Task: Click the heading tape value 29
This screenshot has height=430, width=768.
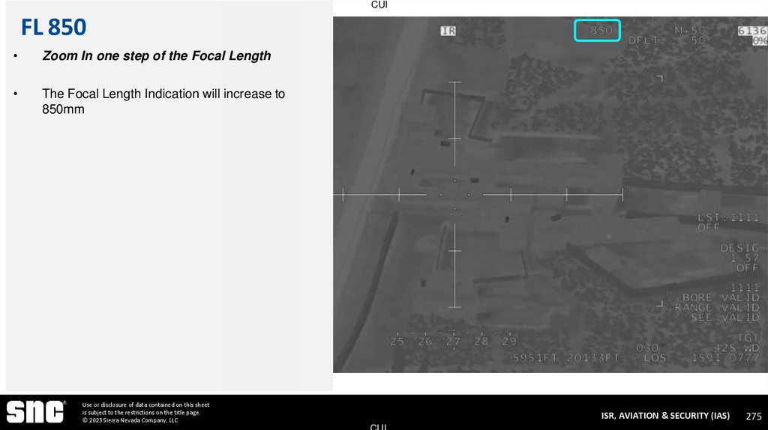Action: pyautogui.click(x=509, y=342)
